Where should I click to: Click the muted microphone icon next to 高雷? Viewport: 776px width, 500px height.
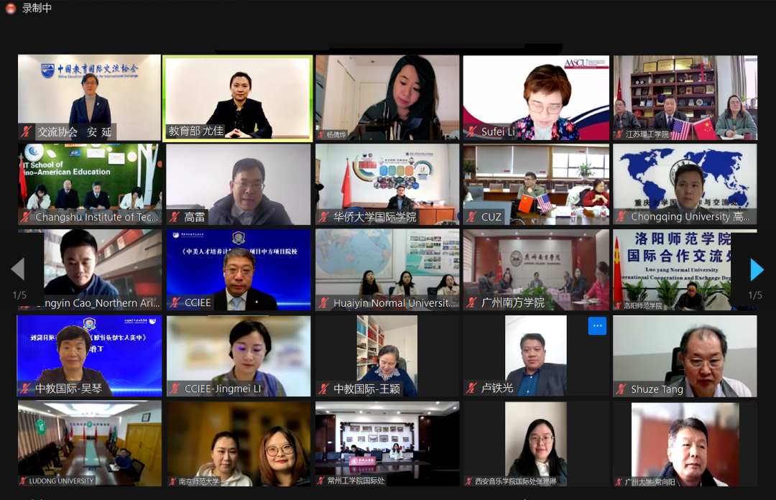pyautogui.click(x=175, y=217)
